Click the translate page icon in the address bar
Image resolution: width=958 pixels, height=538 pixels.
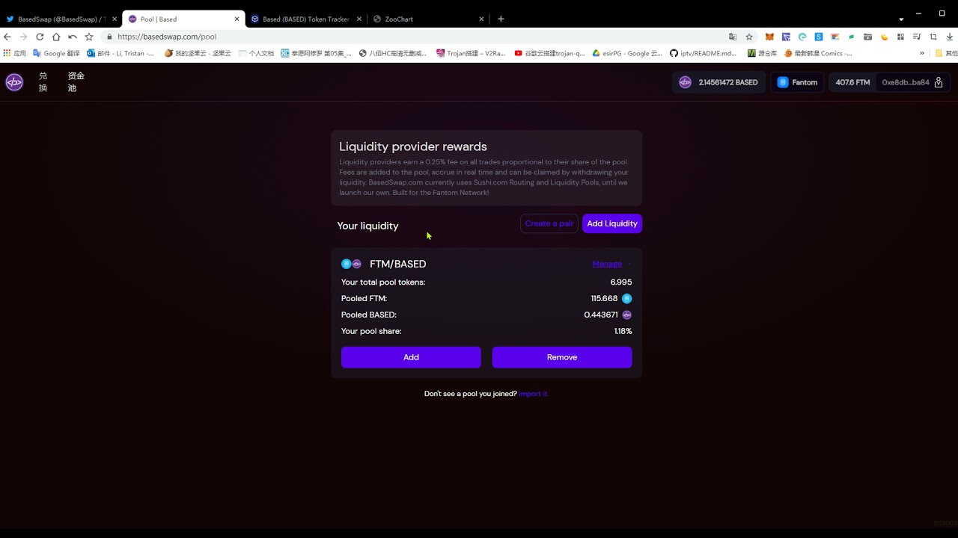[x=733, y=37]
